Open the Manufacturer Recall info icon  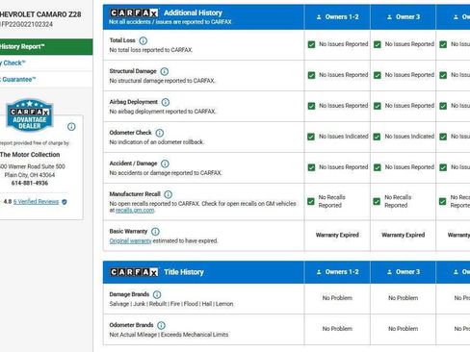(168, 194)
